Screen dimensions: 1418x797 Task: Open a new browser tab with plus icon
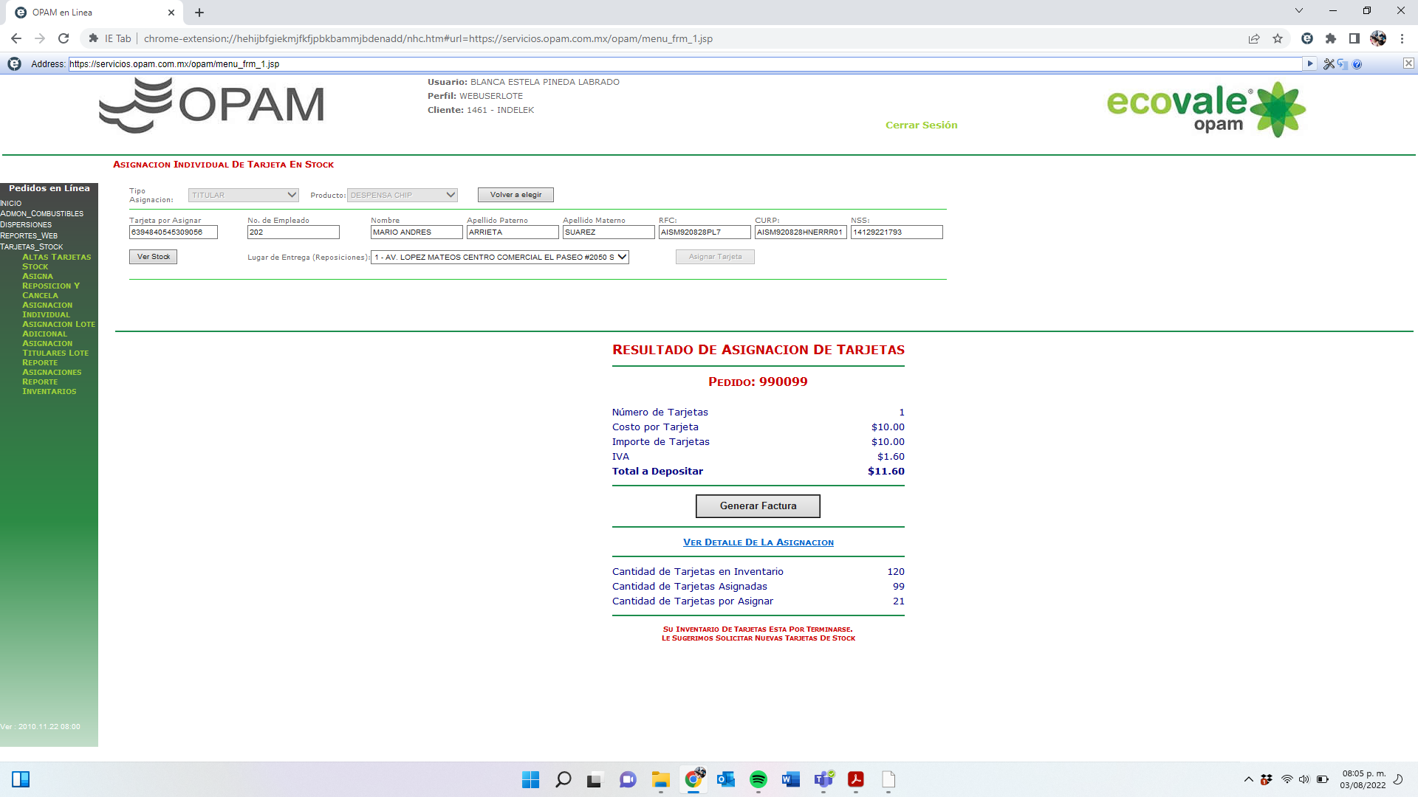(x=199, y=13)
